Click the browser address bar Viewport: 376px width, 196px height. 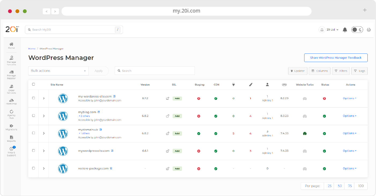click(x=187, y=11)
